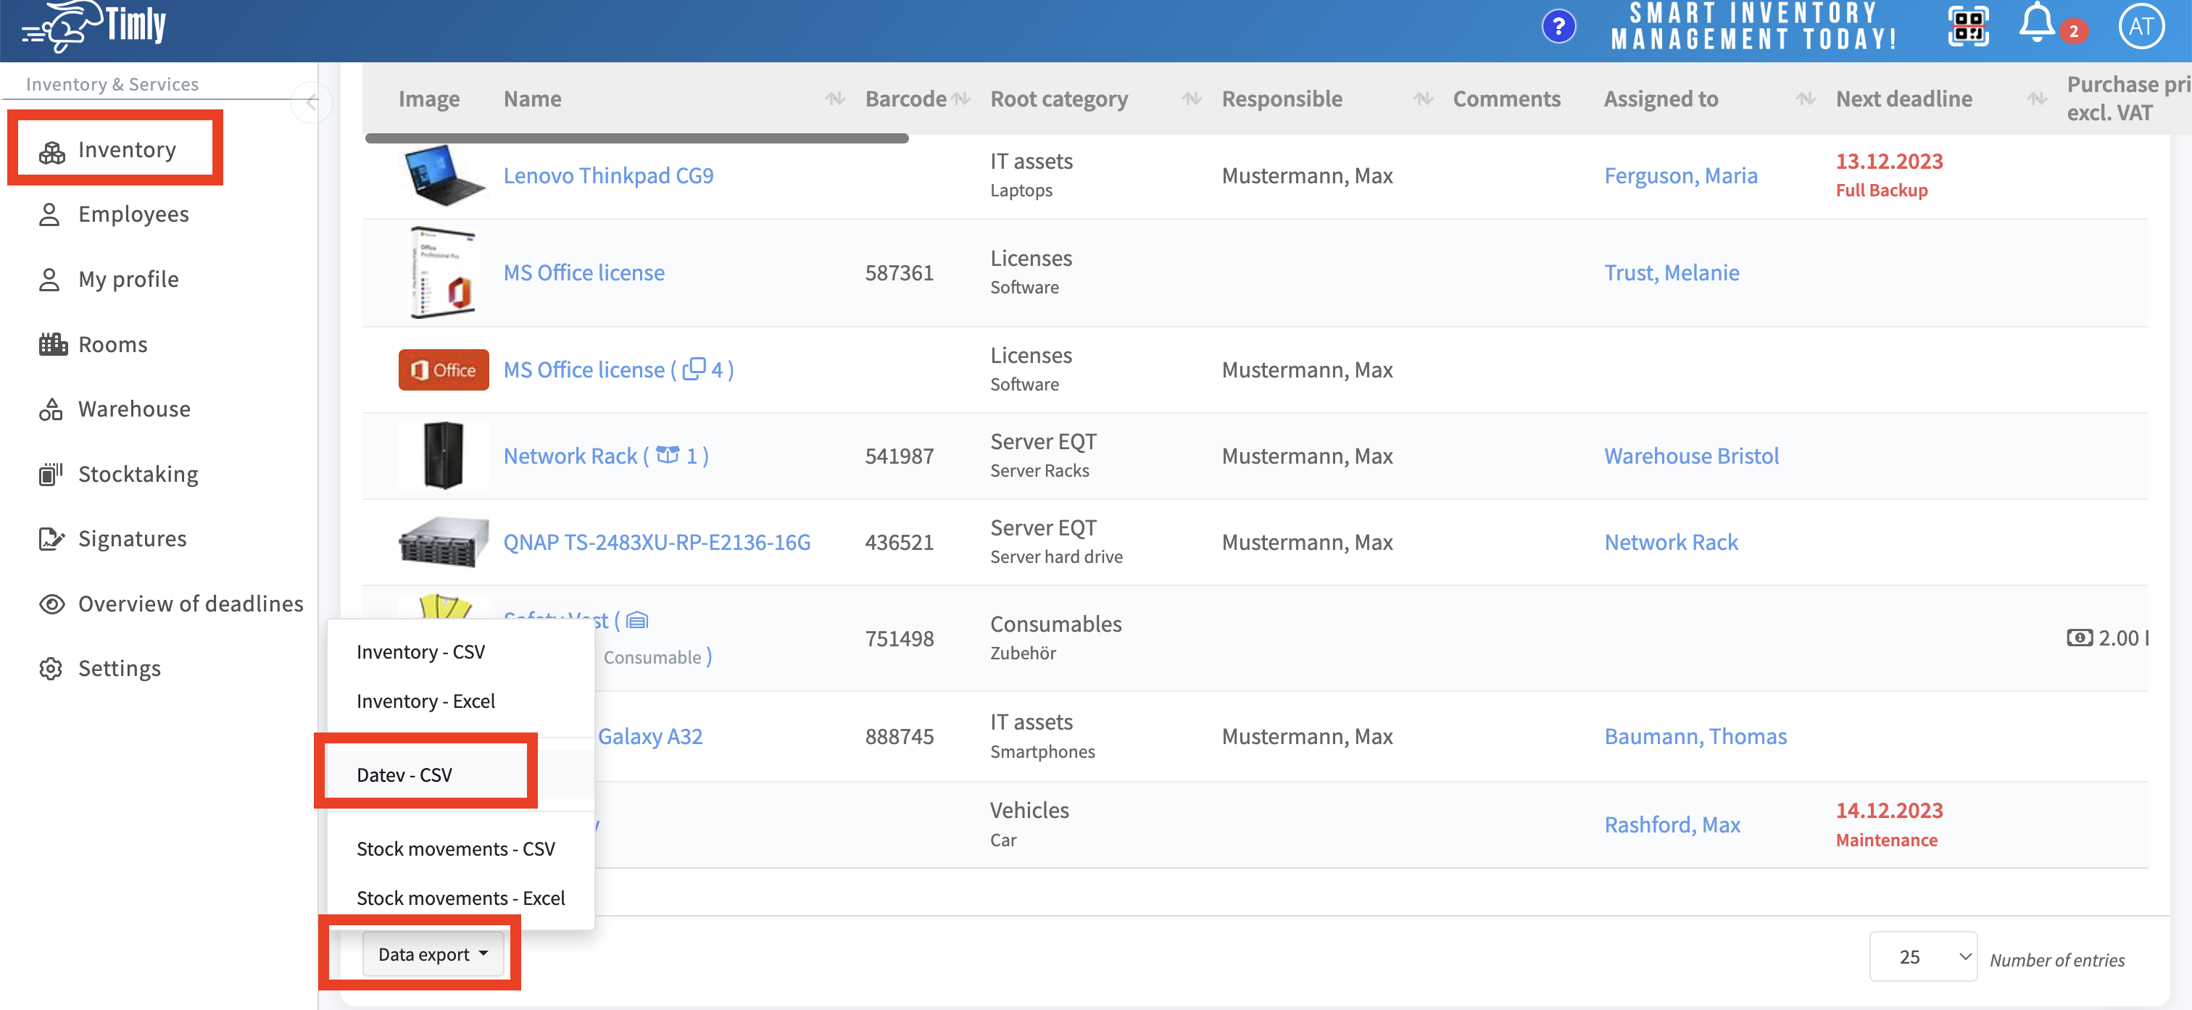Open the Lenovo Thinkpad CG9 item

click(x=607, y=175)
